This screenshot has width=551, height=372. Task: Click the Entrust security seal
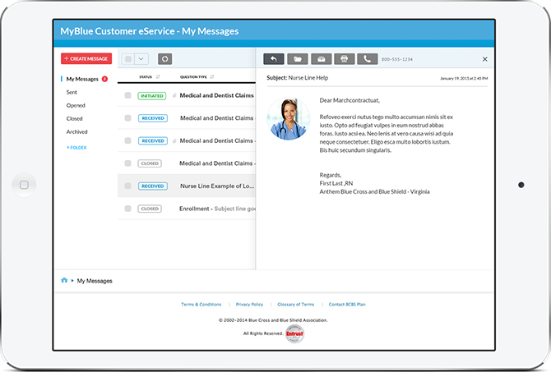pos(295,333)
